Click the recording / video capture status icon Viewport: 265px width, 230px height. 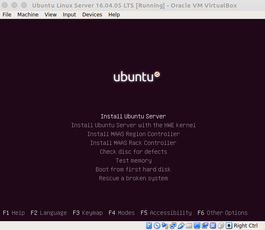pyautogui.click(x=205, y=226)
